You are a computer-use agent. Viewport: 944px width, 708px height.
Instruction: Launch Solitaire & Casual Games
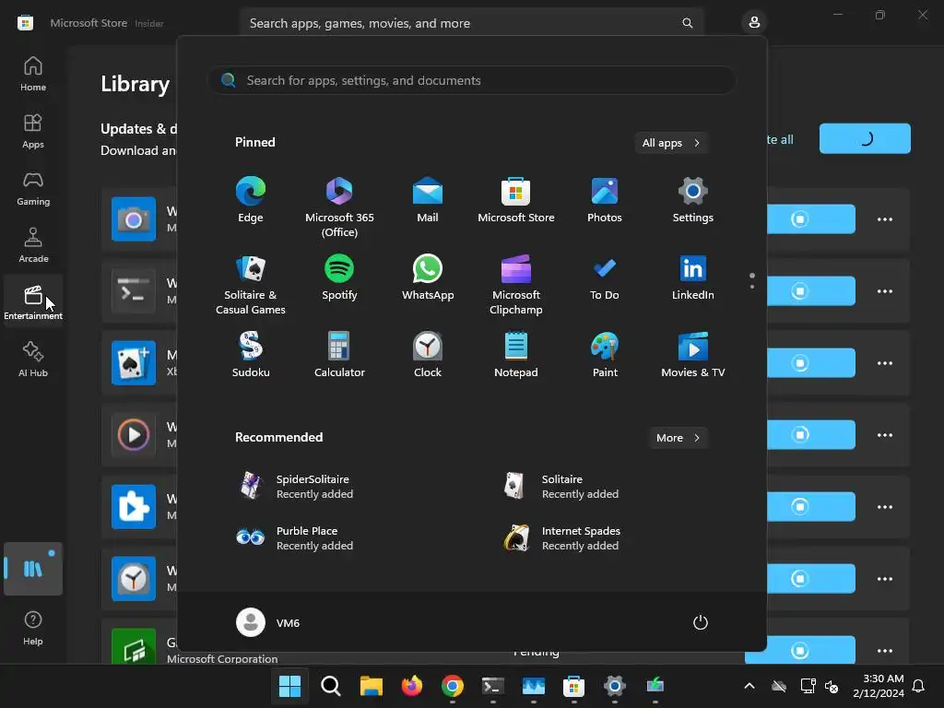(x=251, y=284)
